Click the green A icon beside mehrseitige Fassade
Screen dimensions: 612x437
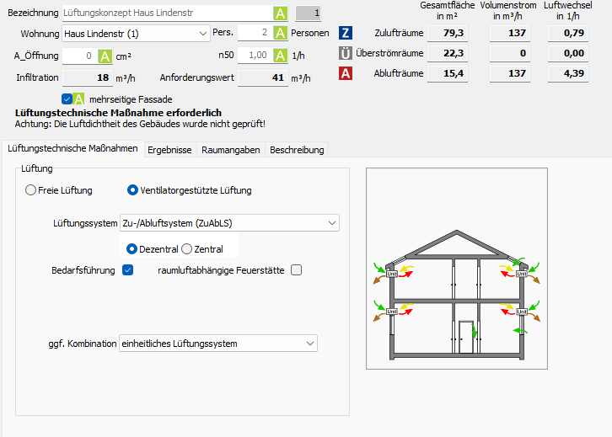click(78, 99)
